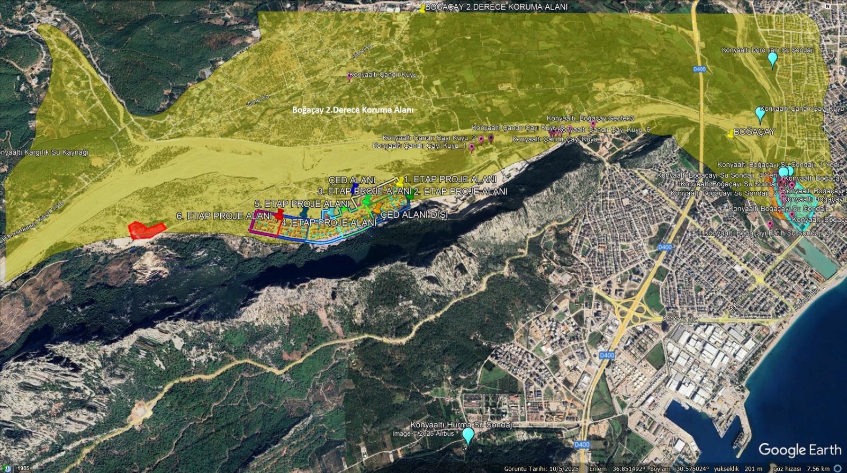Click the status circle icon beside göz hizası

pos(837,469)
